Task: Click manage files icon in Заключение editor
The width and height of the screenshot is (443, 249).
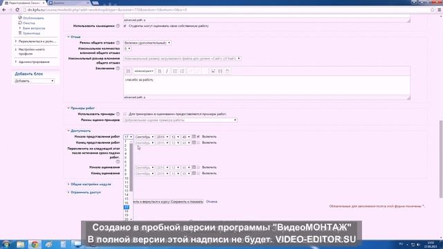Action: click(x=228, y=71)
